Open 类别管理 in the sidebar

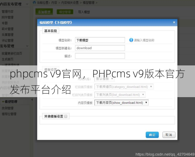(8, 108)
